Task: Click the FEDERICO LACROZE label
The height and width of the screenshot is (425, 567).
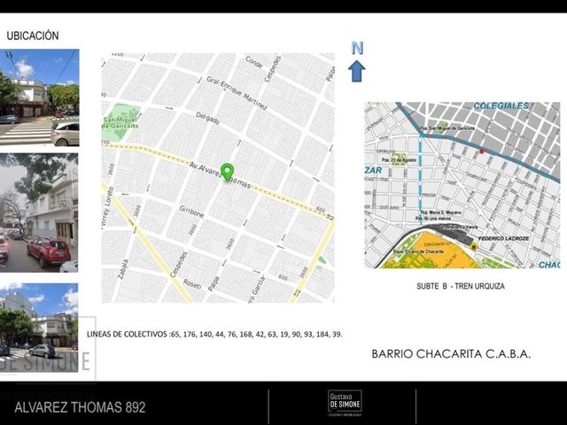Action: click(x=503, y=238)
